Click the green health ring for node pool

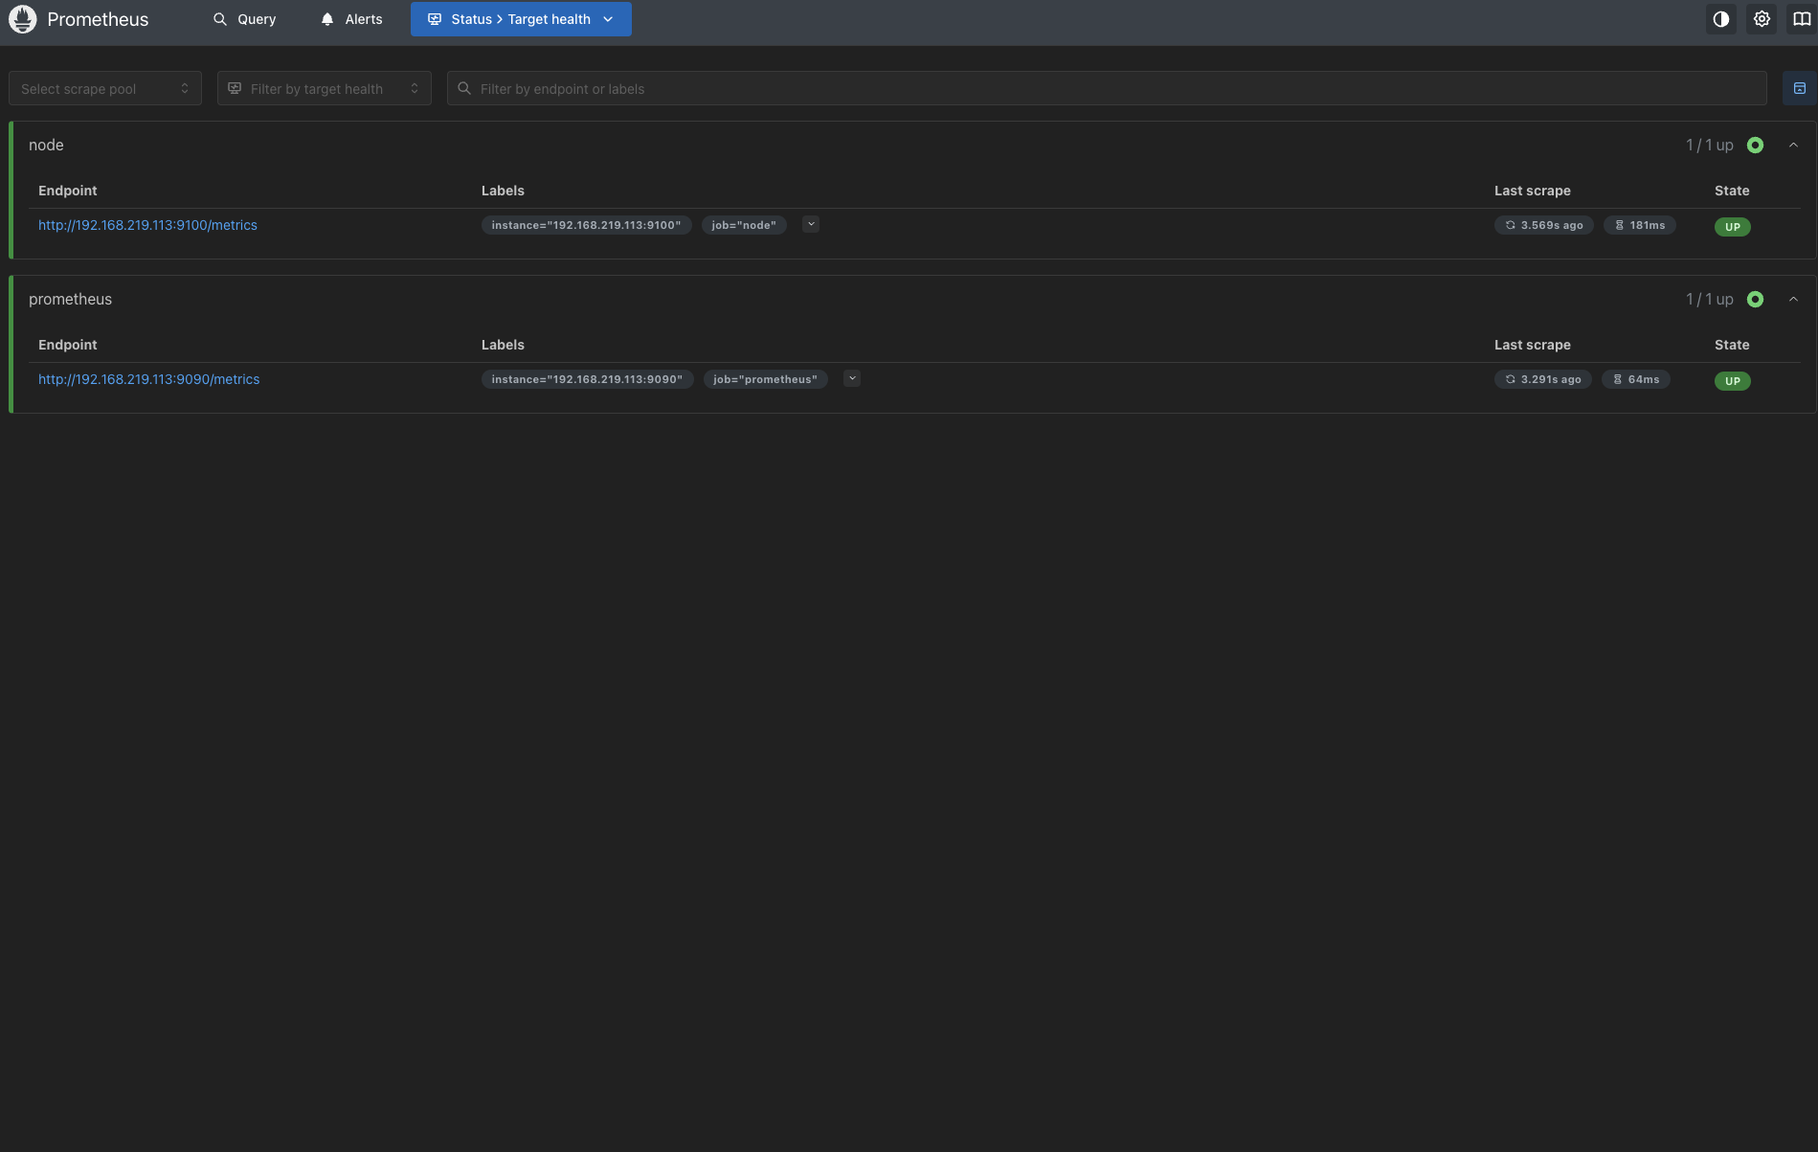[1755, 146]
